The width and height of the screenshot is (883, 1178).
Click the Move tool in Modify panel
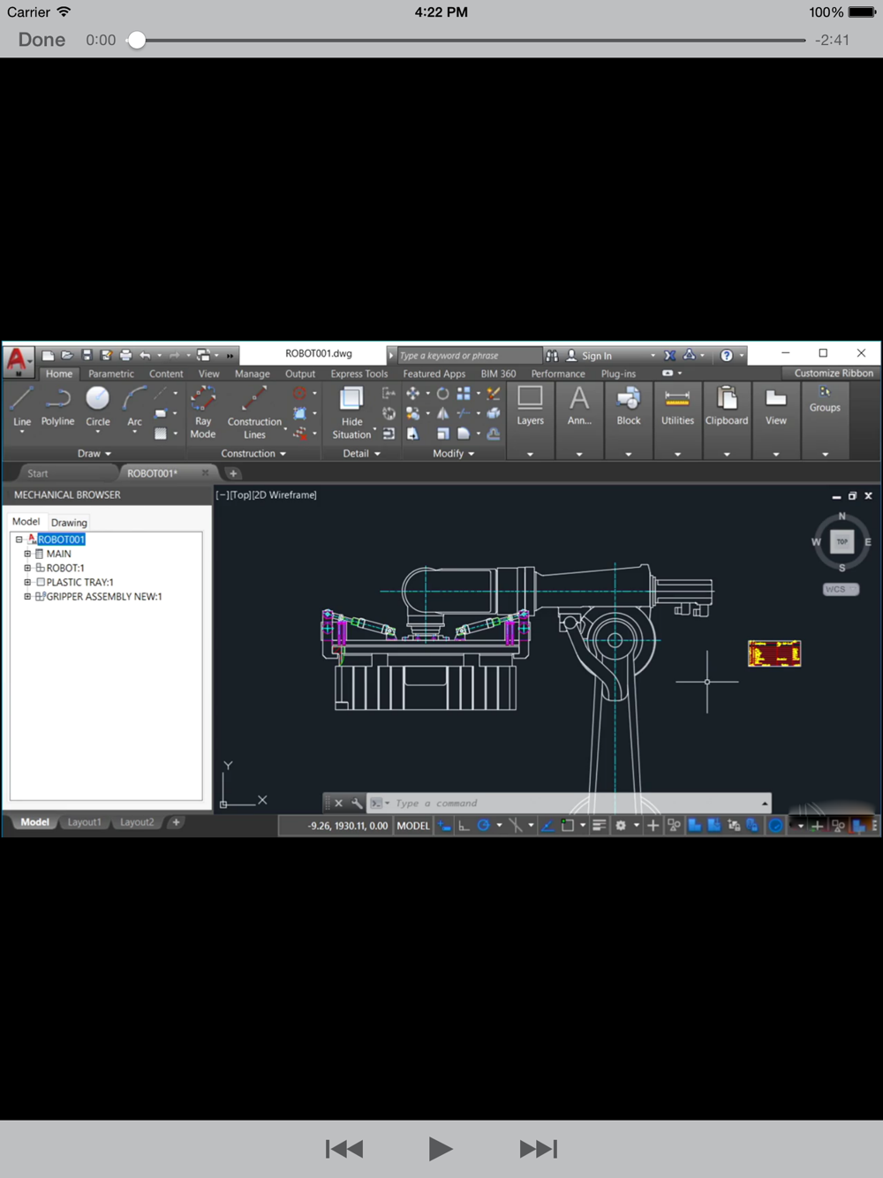[x=412, y=394]
